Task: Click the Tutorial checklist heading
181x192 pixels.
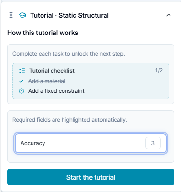Action: [x=52, y=71]
